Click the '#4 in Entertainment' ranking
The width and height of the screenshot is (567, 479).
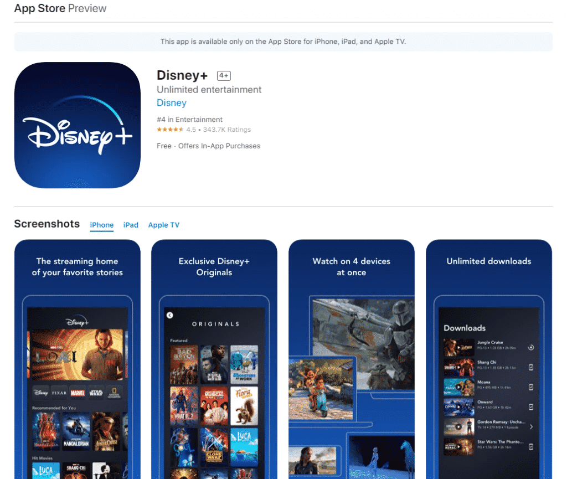pyautogui.click(x=189, y=119)
